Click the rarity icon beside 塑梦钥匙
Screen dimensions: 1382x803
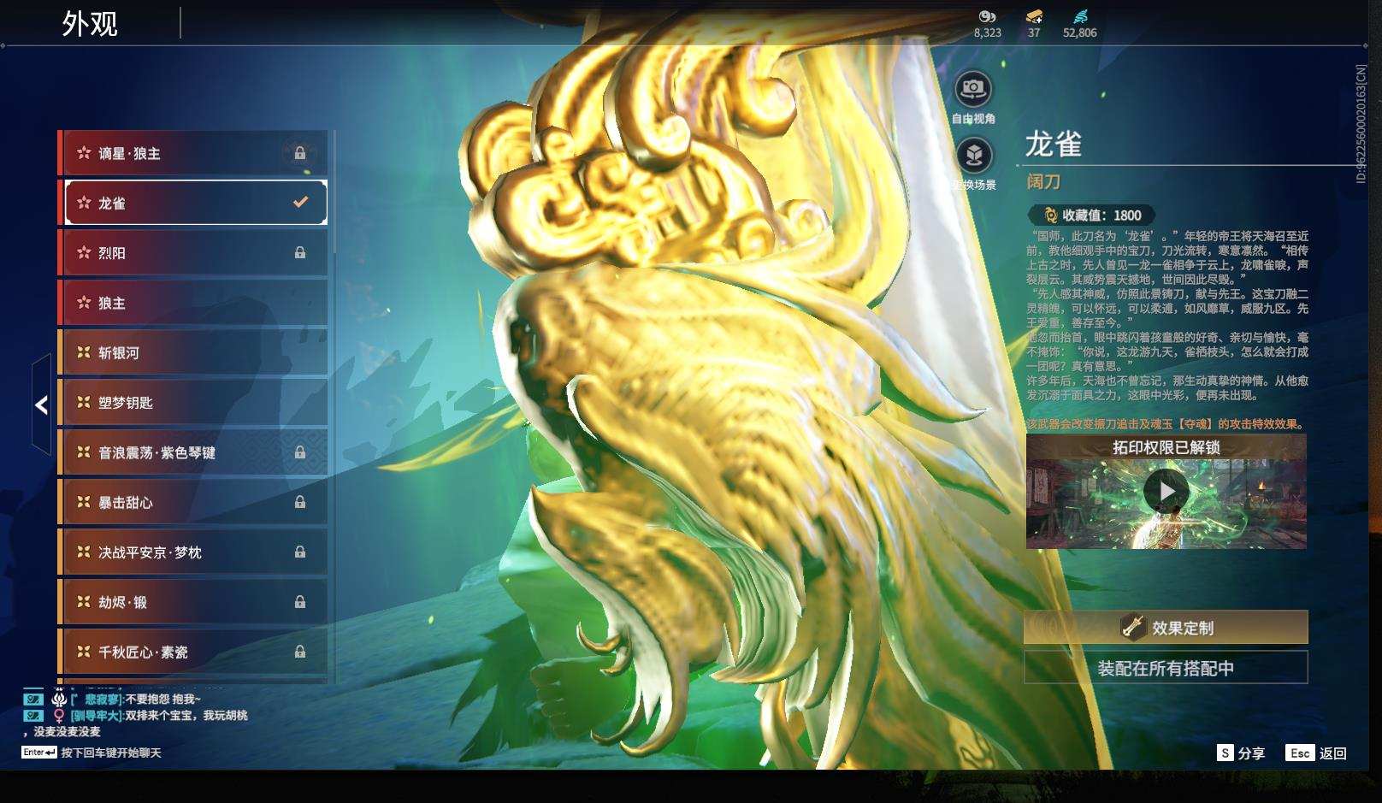pyautogui.click(x=84, y=402)
